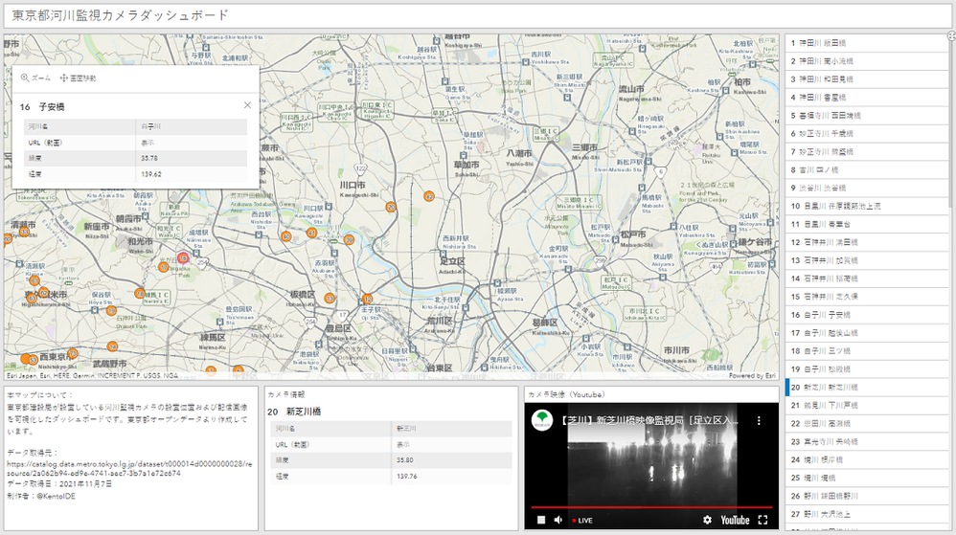Image resolution: width=956 pixels, height=535 pixels.
Task: Select list row 25 境川 境橋
Action: tap(866, 478)
